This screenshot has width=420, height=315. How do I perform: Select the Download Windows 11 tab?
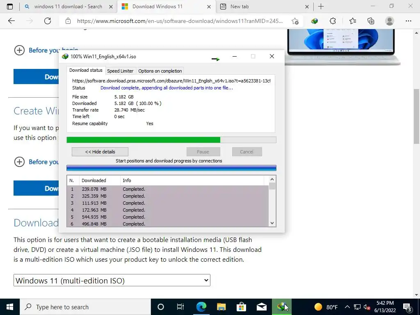tap(166, 7)
